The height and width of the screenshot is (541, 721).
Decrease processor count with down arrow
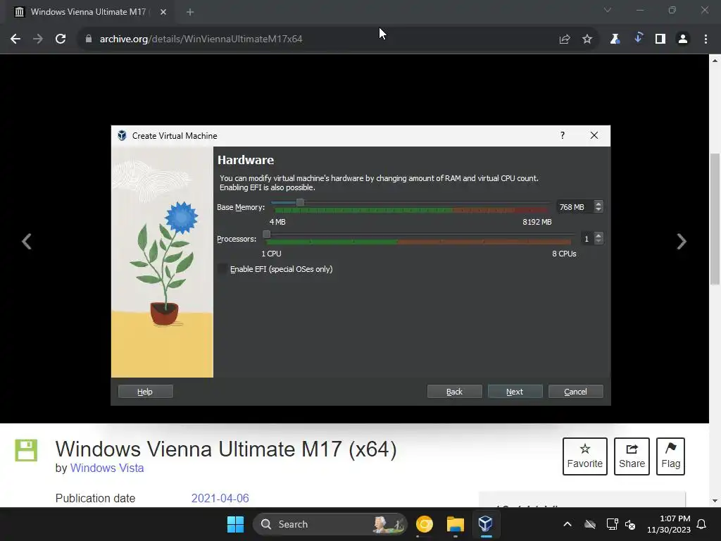point(598,242)
